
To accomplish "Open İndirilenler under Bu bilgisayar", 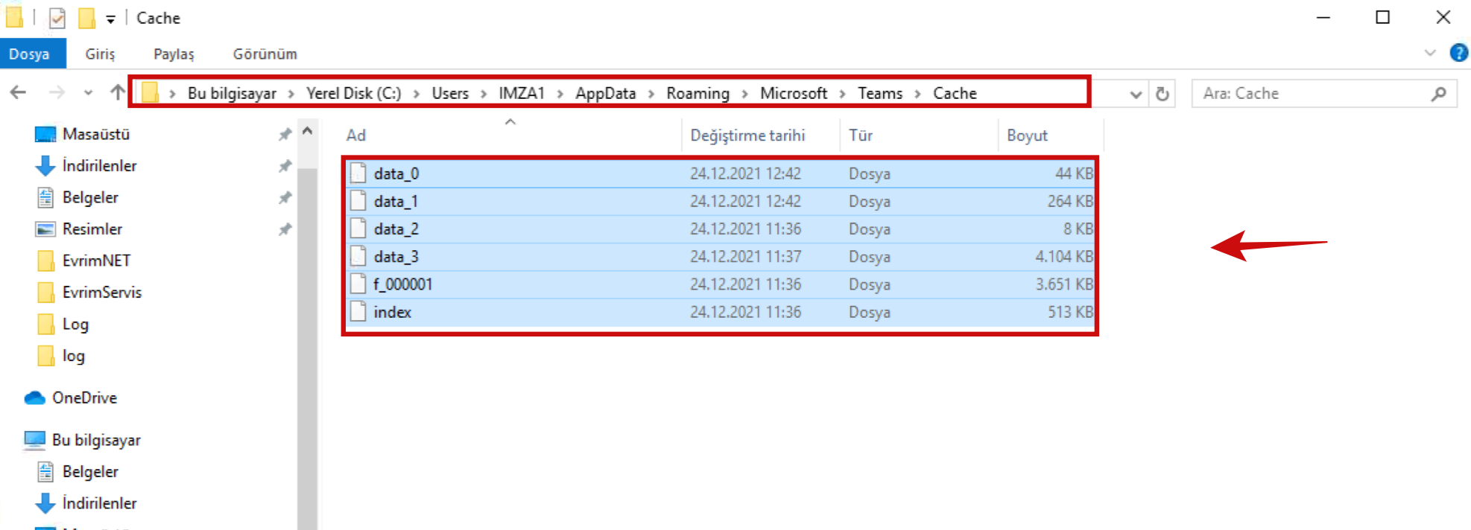I will point(99,503).
